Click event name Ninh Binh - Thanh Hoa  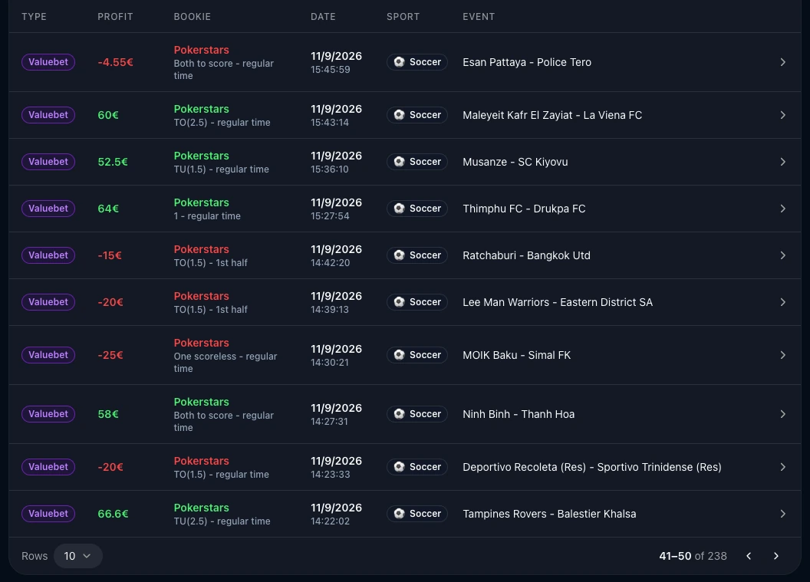click(x=519, y=414)
